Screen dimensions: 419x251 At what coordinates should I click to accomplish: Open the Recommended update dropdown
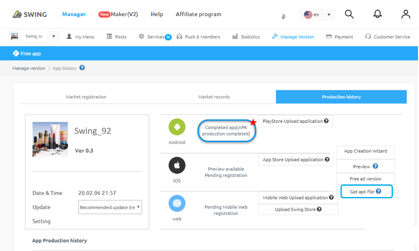tap(110, 207)
